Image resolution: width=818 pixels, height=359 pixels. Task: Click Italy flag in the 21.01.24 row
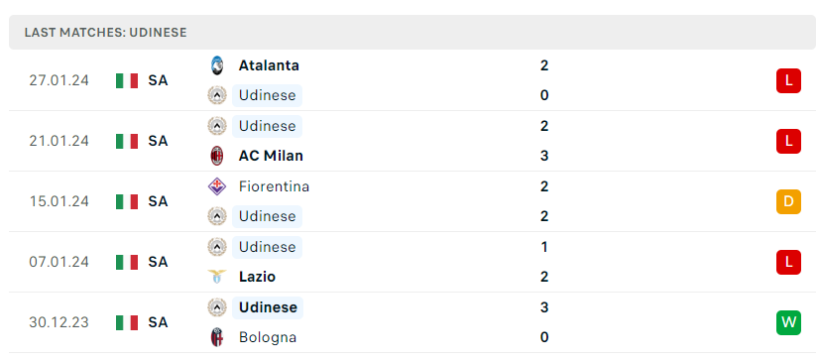click(x=127, y=141)
